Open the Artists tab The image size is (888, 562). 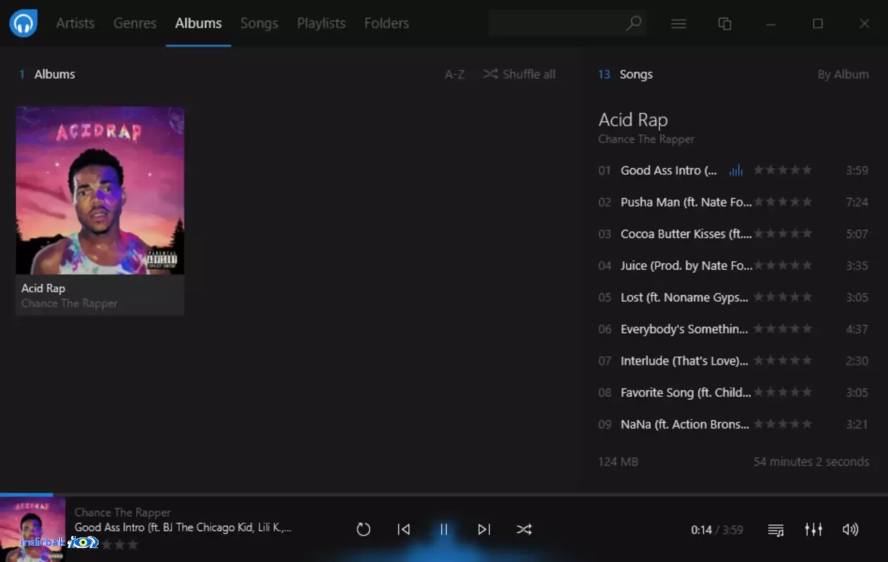pyautogui.click(x=75, y=23)
